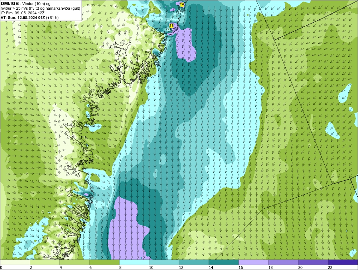358x270 pixels.
Task: Click the bold 'DMI/IGB' title text
Action: 10,4
